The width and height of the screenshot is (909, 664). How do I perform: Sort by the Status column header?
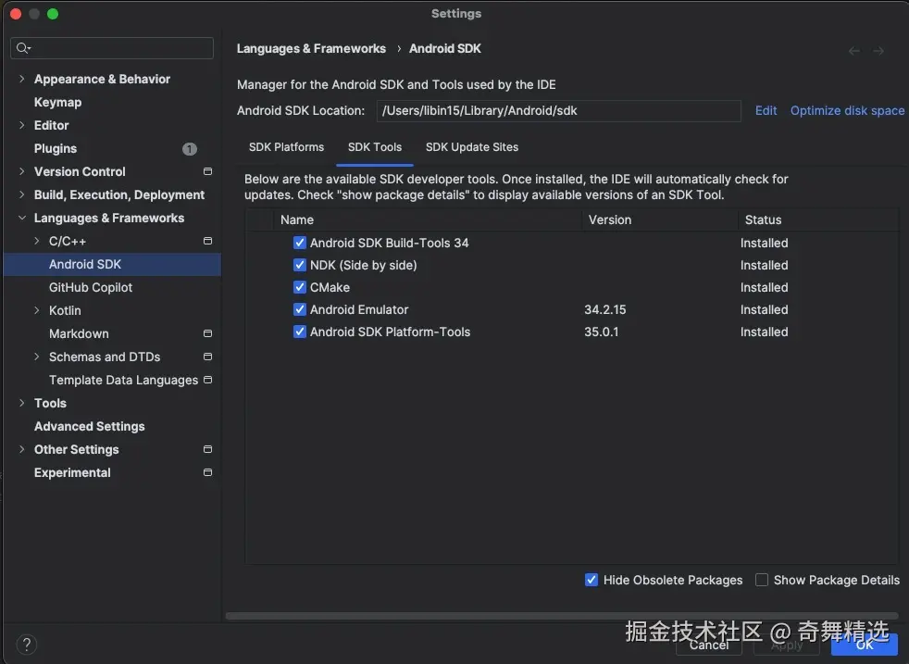tap(818, 219)
